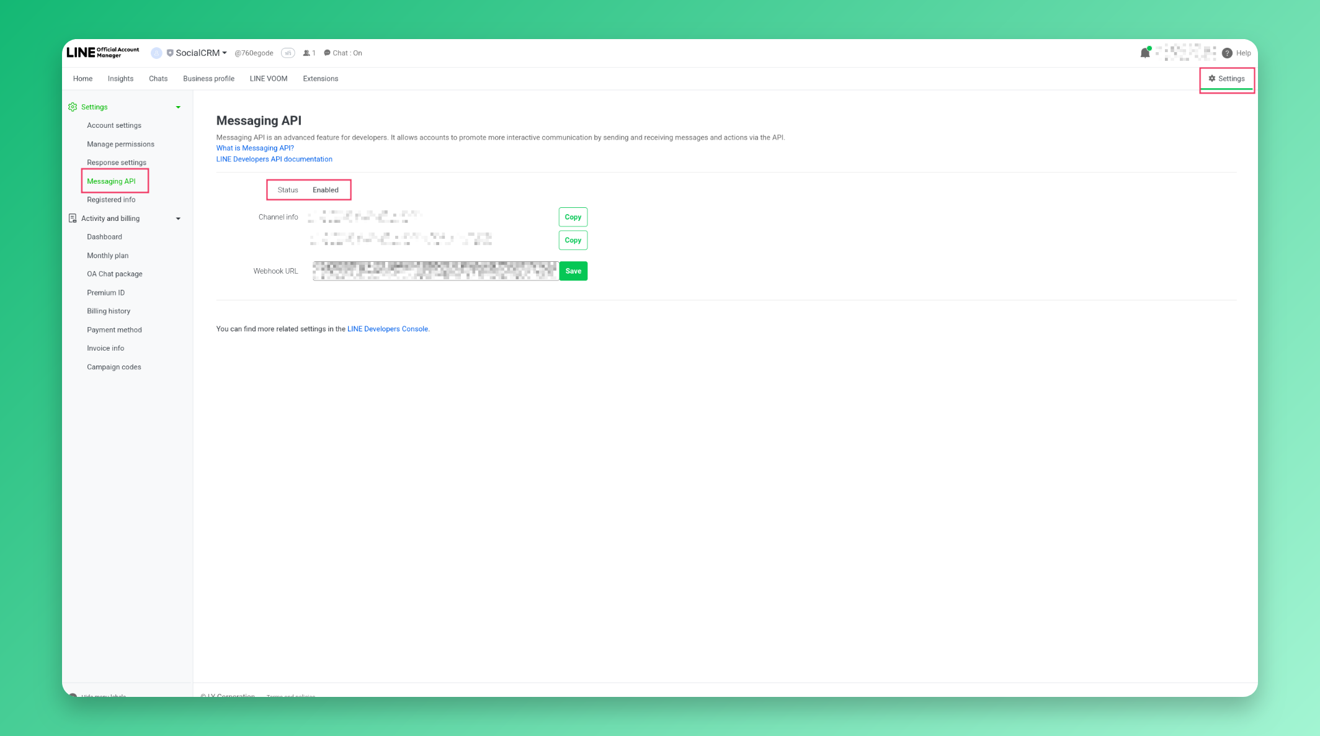Viewport: 1320px width, 736px height.
Task: Copy the first Channel info value
Action: 572,217
